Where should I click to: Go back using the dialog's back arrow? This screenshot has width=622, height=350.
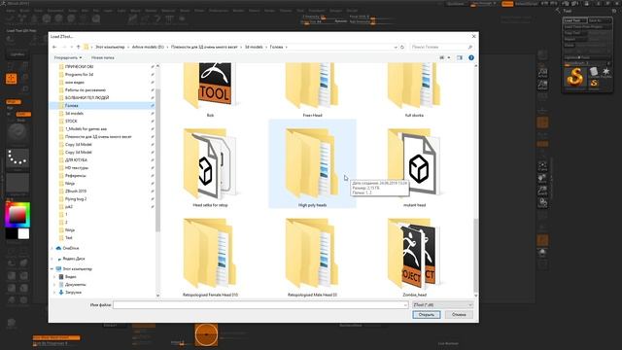(54, 47)
